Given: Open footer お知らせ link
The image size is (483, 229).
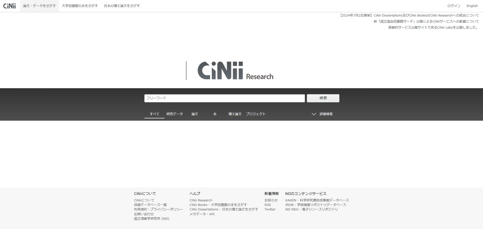Looking at the screenshot, I should tap(271, 200).
